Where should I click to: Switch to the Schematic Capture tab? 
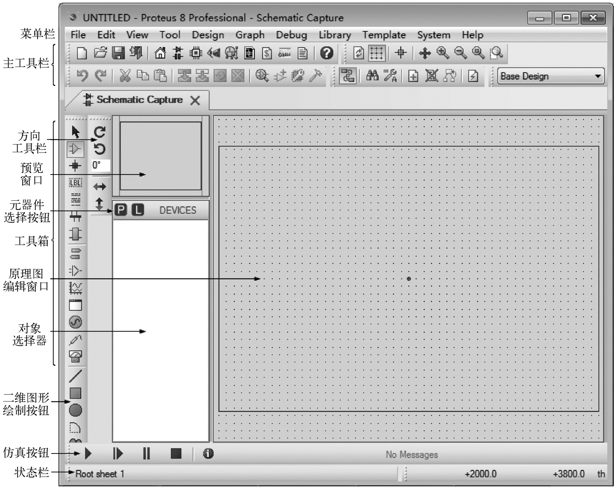point(139,100)
